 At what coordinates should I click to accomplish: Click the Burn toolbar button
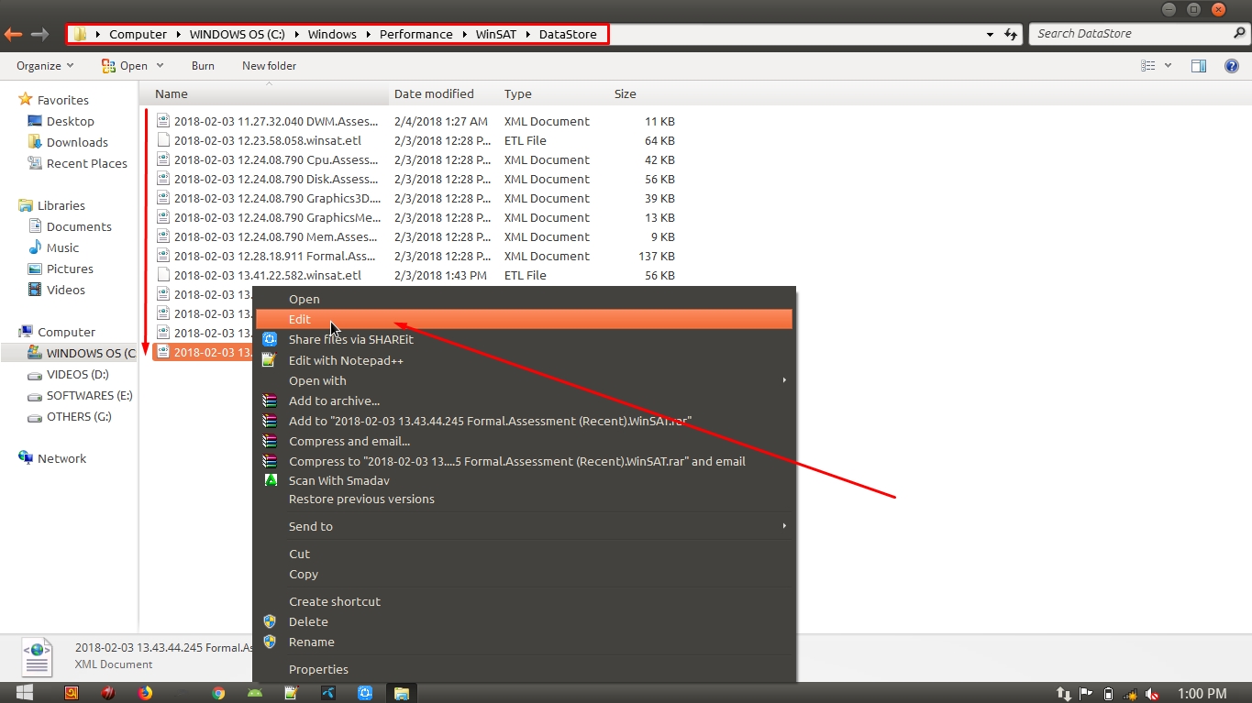coord(203,66)
